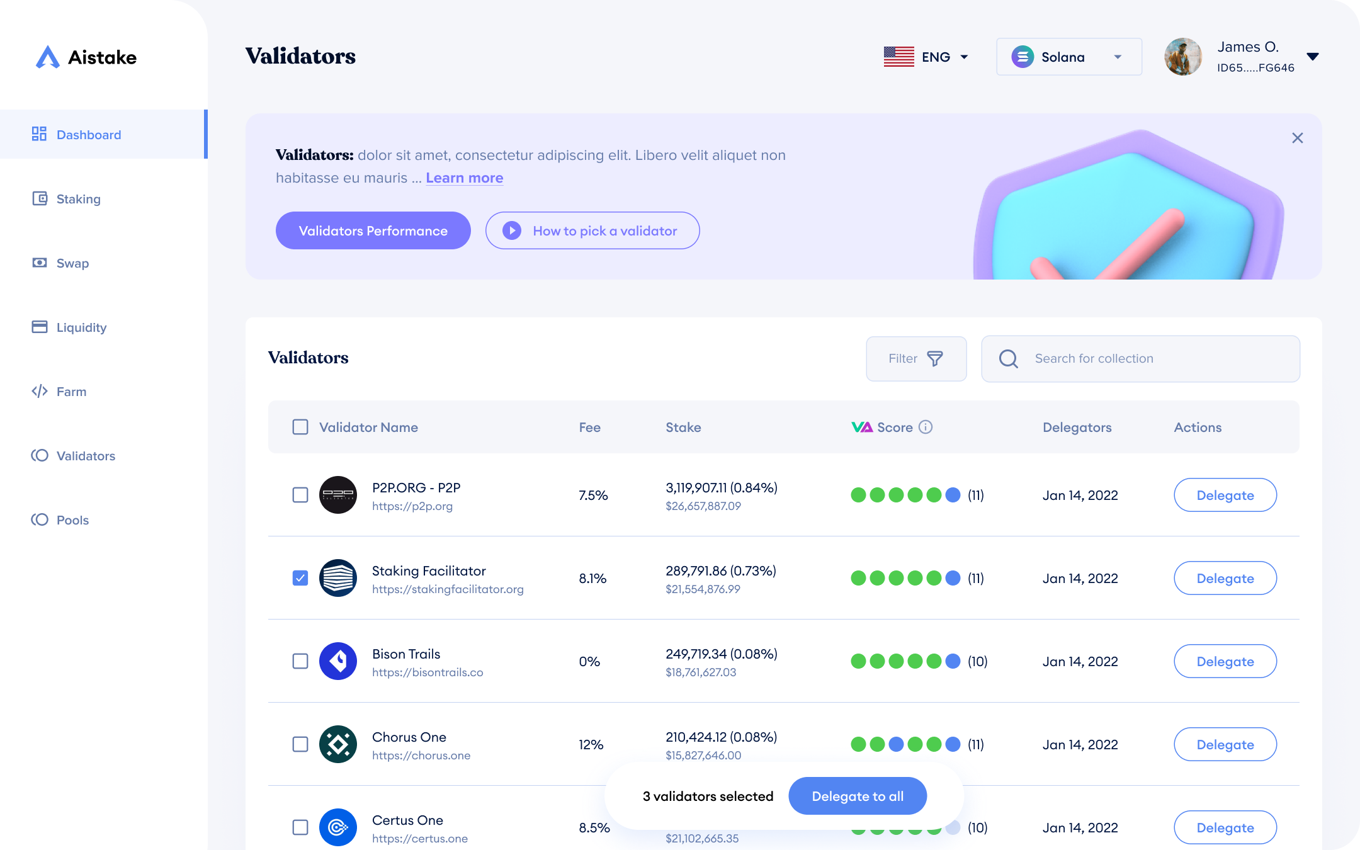This screenshot has height=850, width=1360.
Task: Expand the Solana network dropdown
Action: tap(1068, 57)
